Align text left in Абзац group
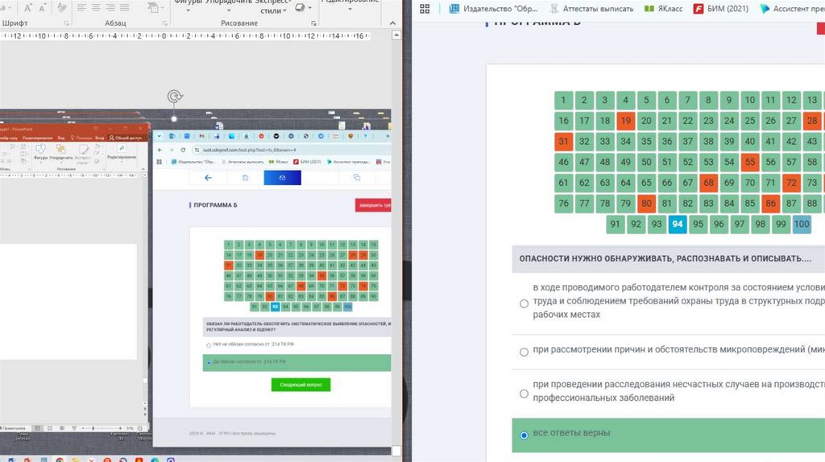Image resolution: width=825 pixels, height=462 pixels. click(81, 7)
